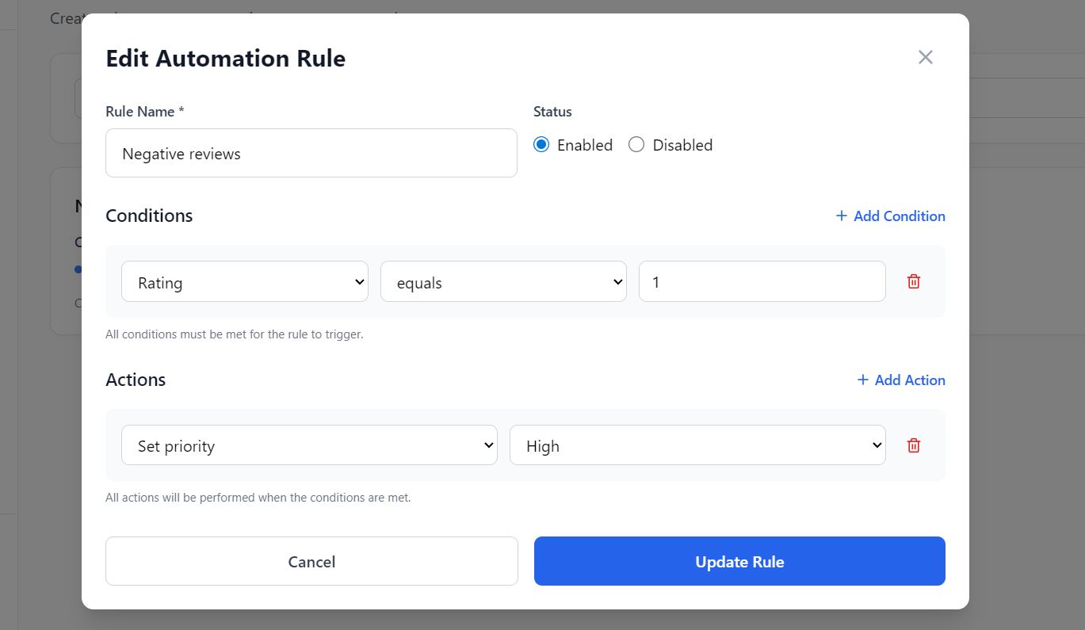This screenshot has height=630, width=1085.
Task: Select the Enabled status radio button
Action: [x=541, y=145]
